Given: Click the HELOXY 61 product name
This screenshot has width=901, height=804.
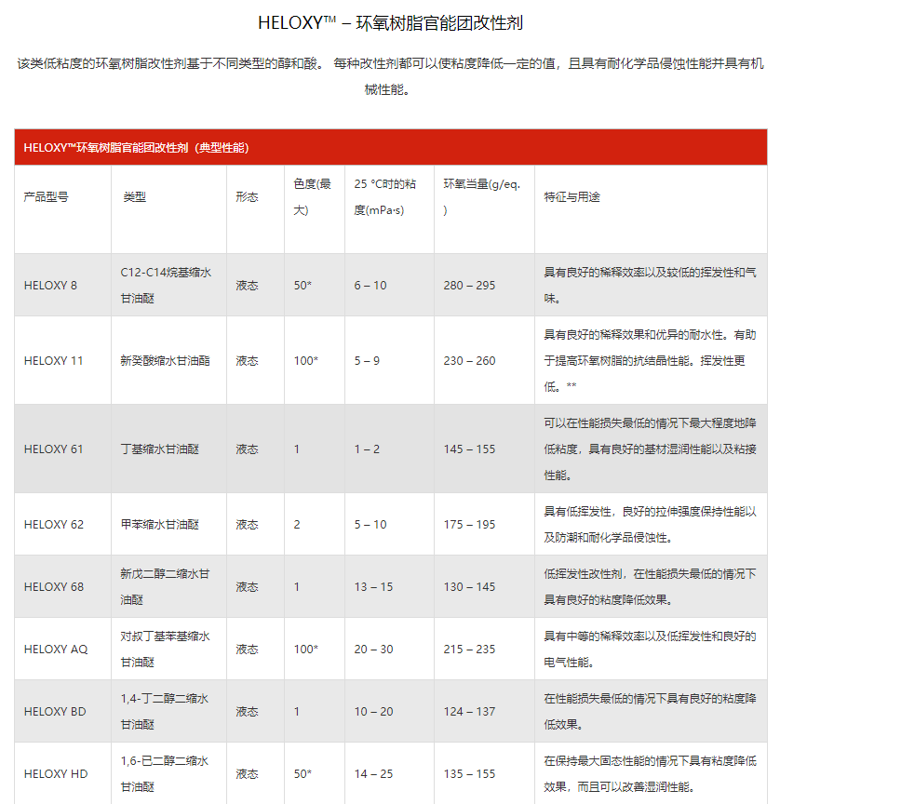Looking at the screenshot, I should point(51,449).
